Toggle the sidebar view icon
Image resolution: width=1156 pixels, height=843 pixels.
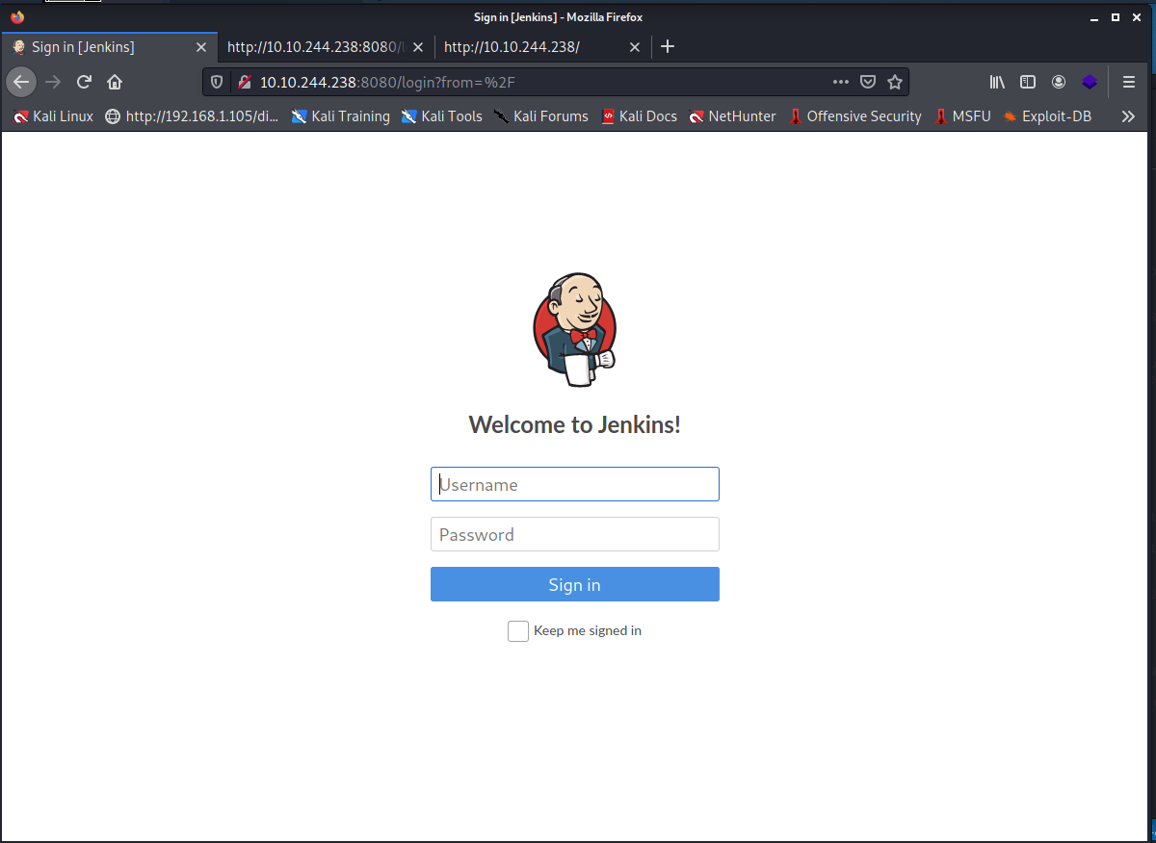(1028, 82)
